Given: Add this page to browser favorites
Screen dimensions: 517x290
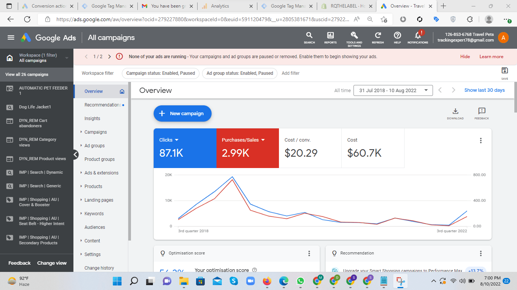Looking at the screenshot, I should 384,19.
